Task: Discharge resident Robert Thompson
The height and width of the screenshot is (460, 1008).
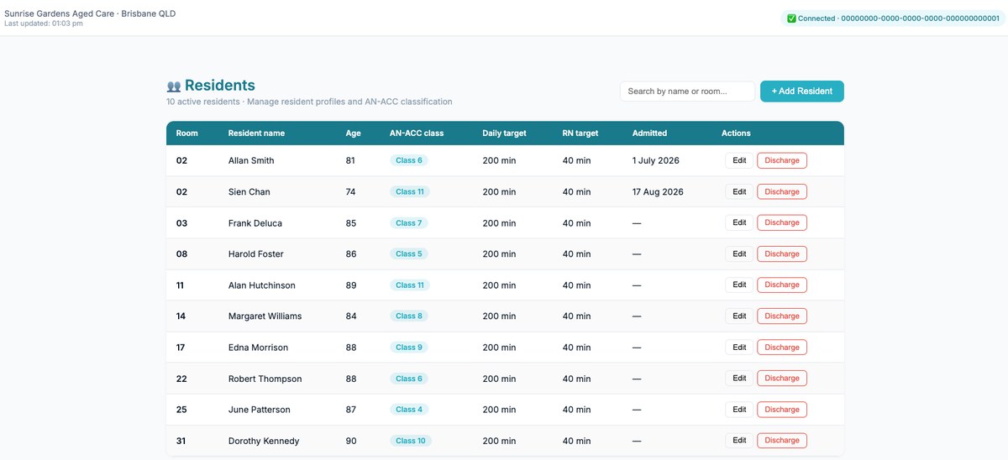Action: [x=782, y=378]
